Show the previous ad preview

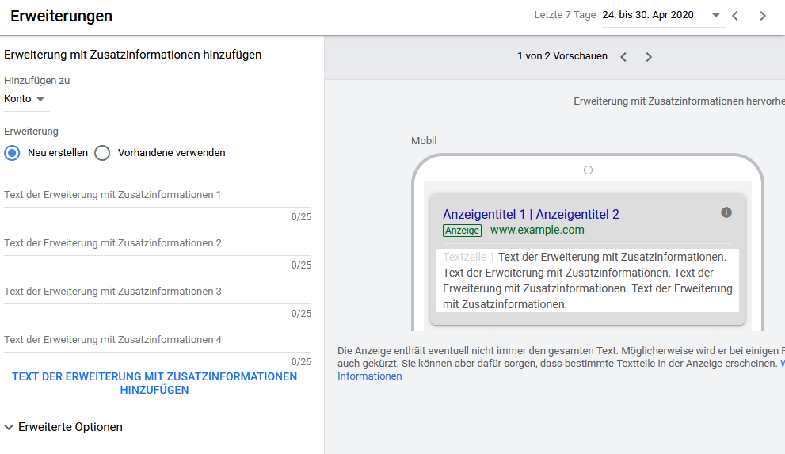click(x=623, y=57)
